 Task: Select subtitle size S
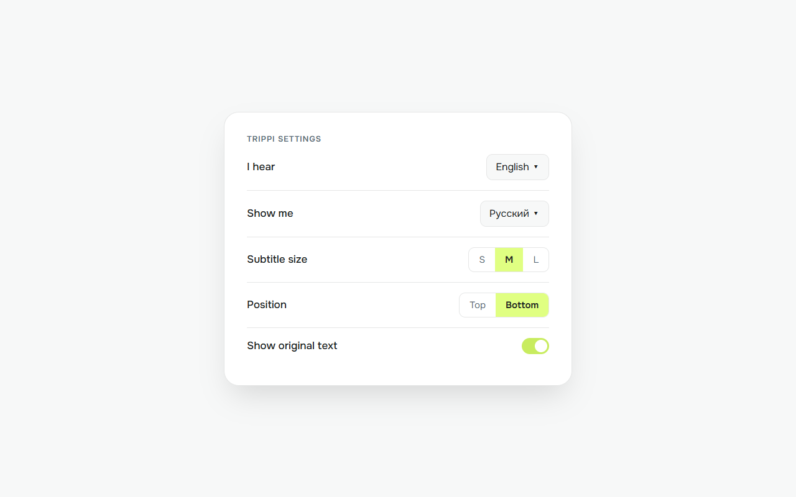click(x=482, y=260)
